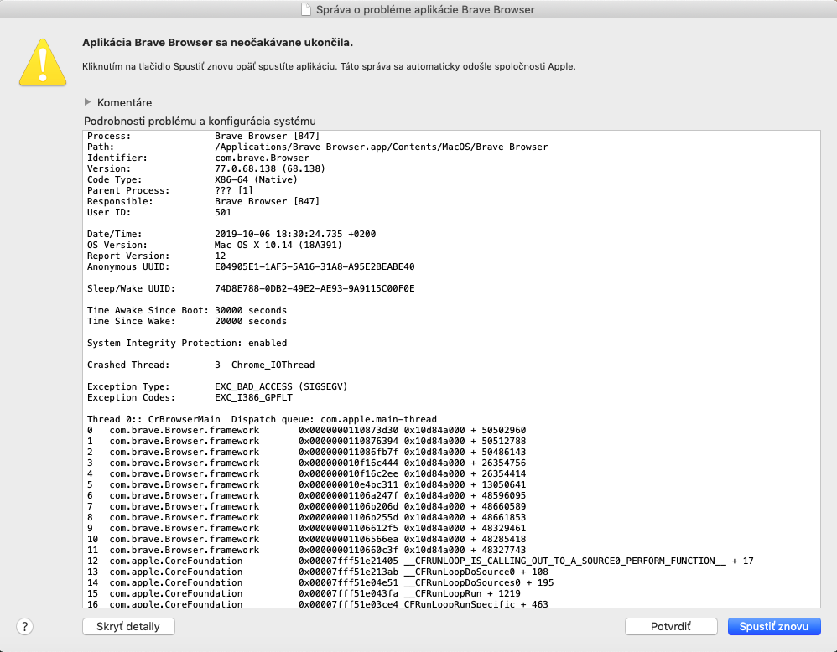Click 'System Integrity Protection: enabled'
Image resolution: width=837 pixels, height=652 pixels.
tap(187, 343)
